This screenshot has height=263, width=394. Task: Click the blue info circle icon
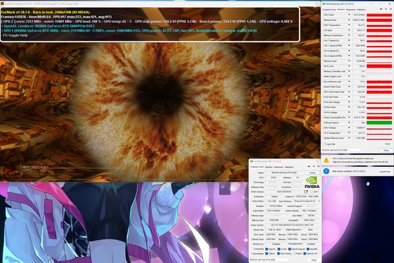pyautogui.click(x=326, y=171)
